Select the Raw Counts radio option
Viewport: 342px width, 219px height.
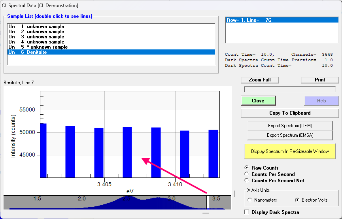click(x=247, y=168)
